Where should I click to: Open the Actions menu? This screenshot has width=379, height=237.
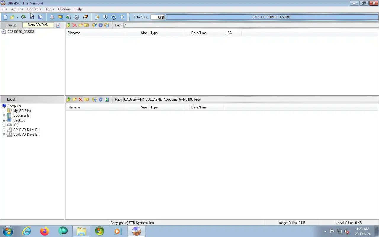point(17,9)
